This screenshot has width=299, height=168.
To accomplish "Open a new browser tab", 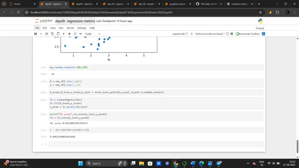I will (x=259, y=4).
